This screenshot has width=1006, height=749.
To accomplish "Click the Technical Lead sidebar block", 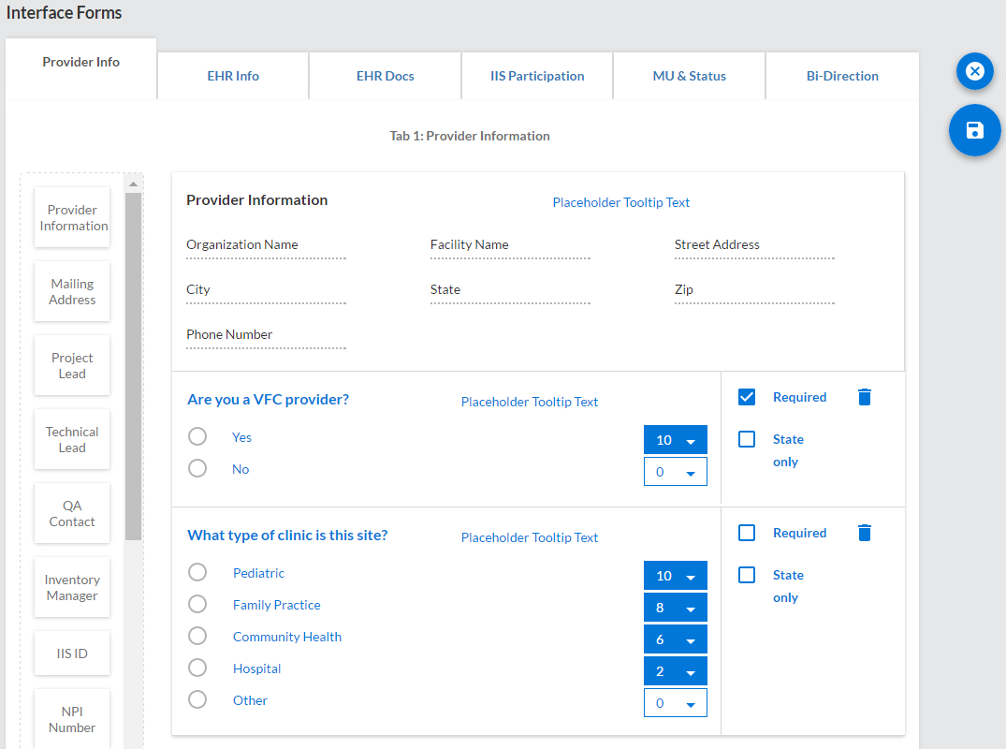I will [x=72, y=440].
